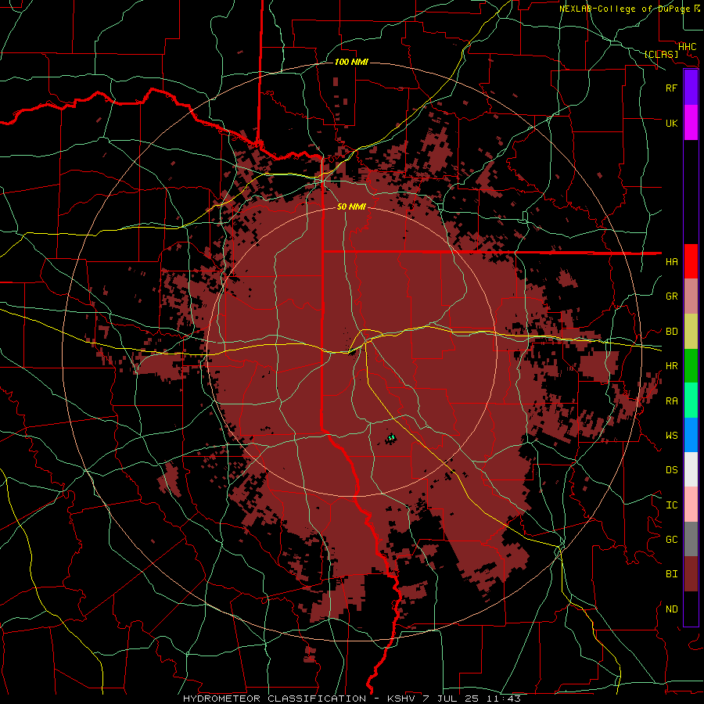
Task: Click the HR green legend swatch
Action: pos(691,366)
